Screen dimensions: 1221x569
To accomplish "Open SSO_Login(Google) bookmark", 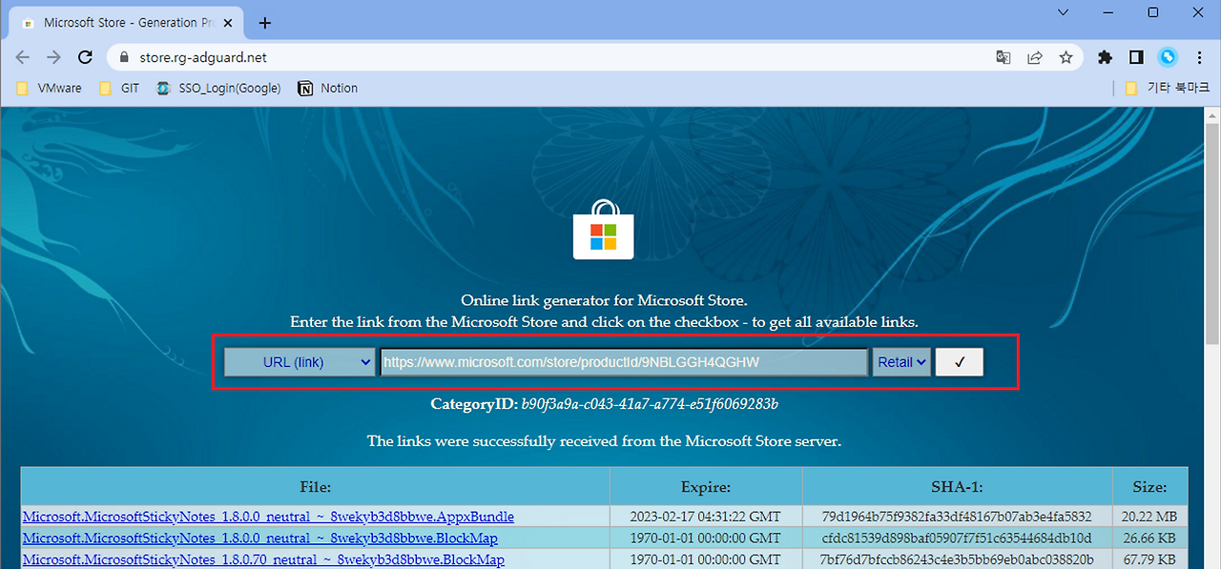I will coord(218,88).
